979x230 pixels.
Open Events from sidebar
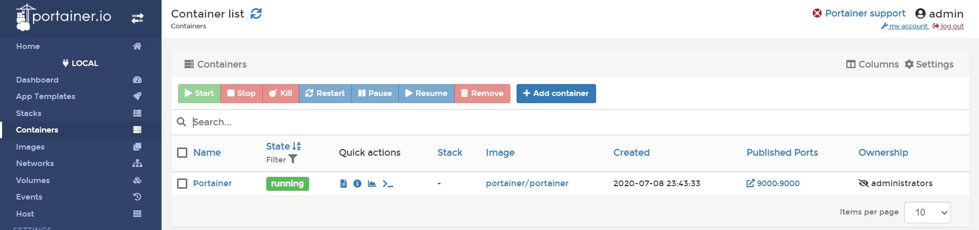[x=29, y=197]
